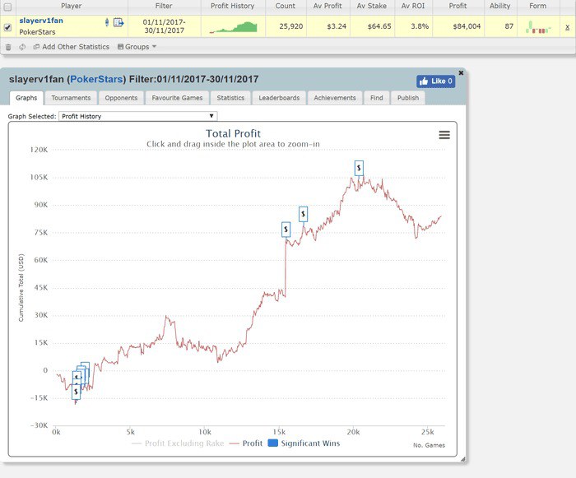Click the Profit History sparkline thumbnail
Screen dimensions: 576x478
pos(234,26)
